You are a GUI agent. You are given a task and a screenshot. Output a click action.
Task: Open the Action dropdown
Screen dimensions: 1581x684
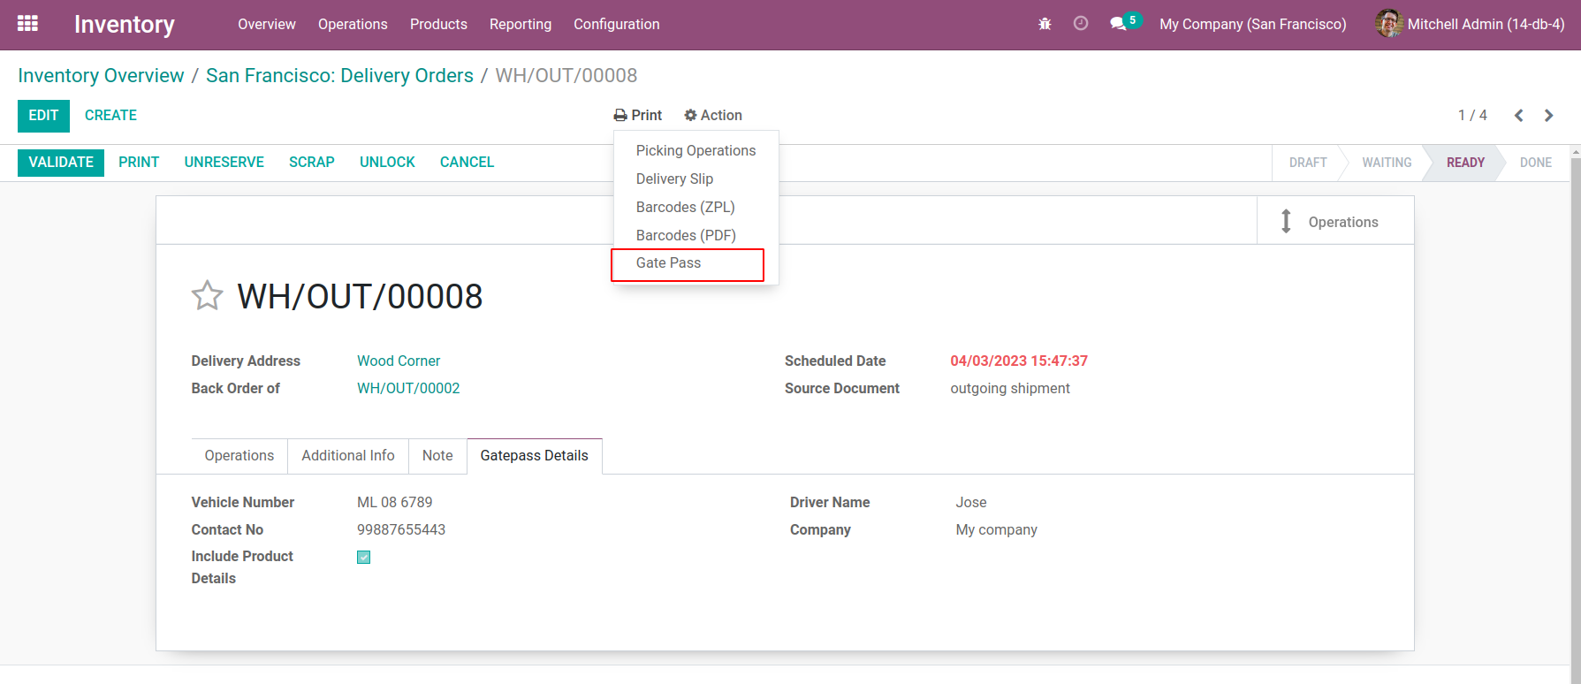point(713,116)
